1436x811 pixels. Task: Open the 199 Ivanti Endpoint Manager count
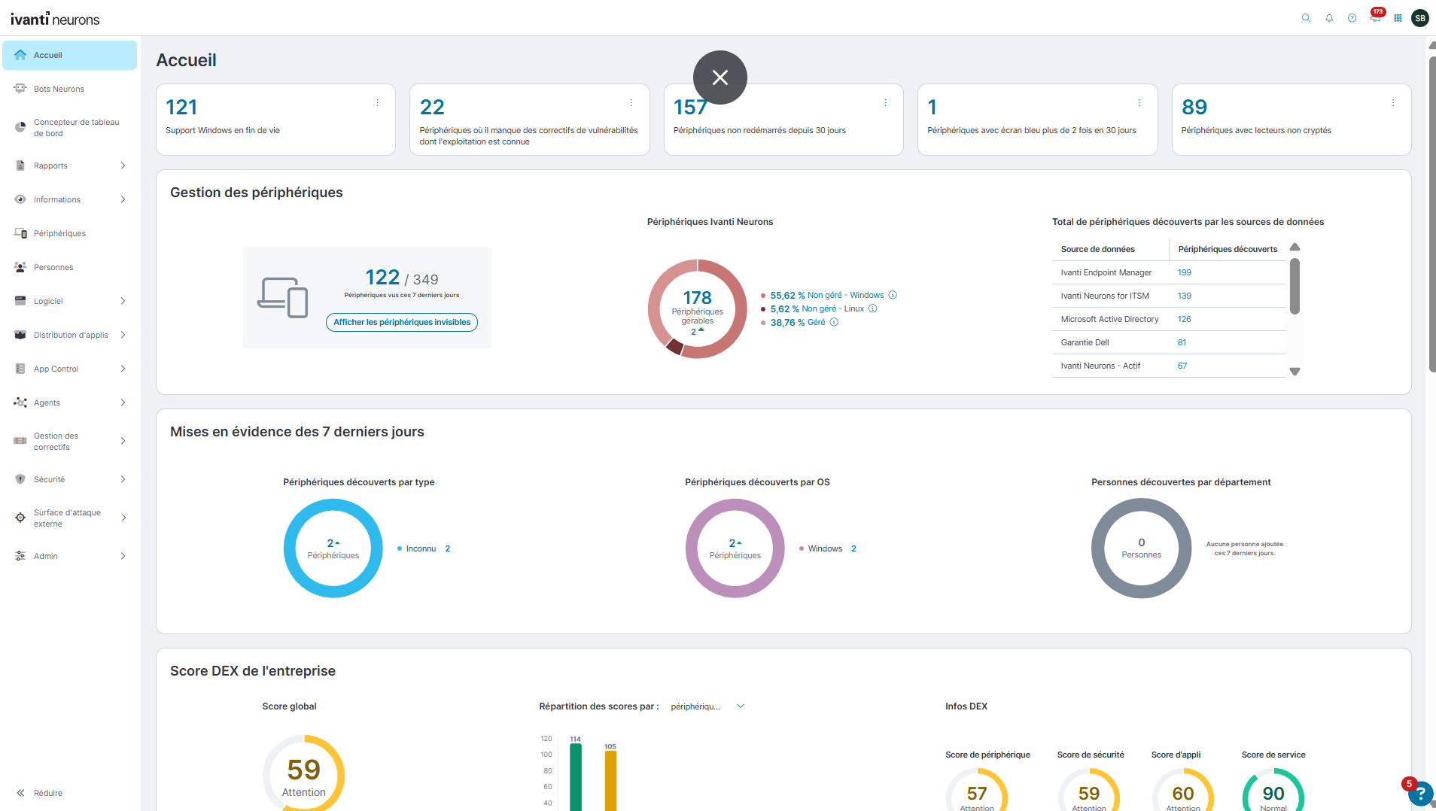(1185, 272)
